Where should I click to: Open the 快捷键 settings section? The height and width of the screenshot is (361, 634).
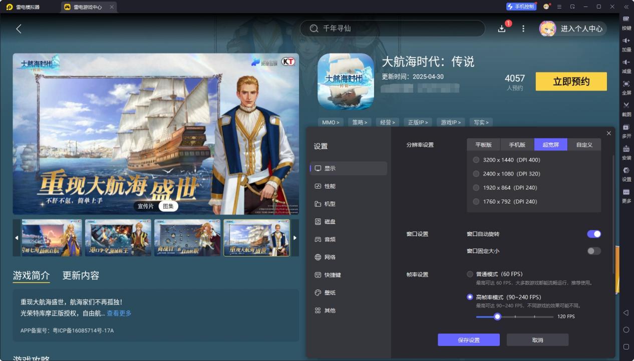(349, 275)
